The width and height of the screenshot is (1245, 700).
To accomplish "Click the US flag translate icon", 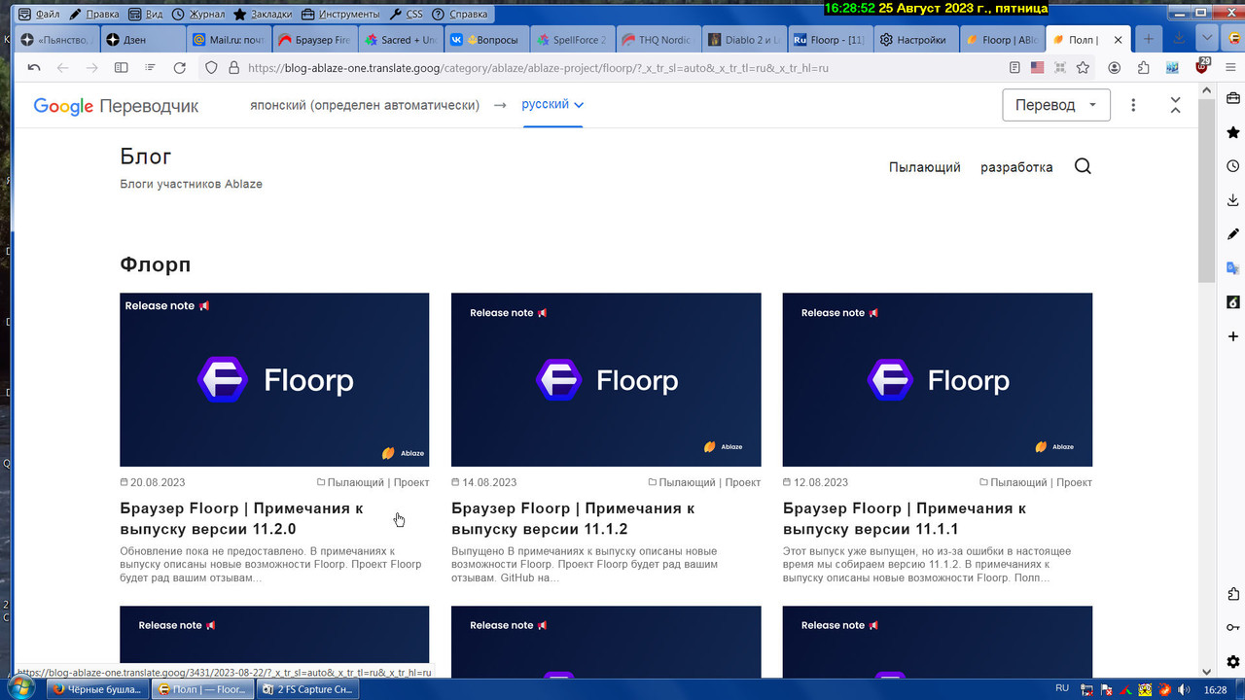I will 1037,68.
